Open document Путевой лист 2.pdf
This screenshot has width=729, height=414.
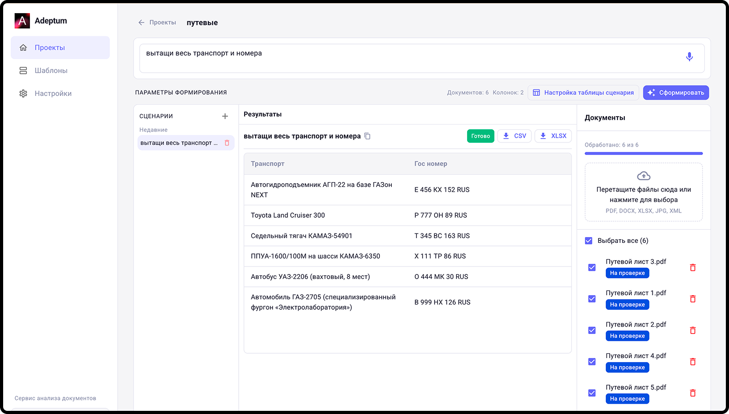636,325
